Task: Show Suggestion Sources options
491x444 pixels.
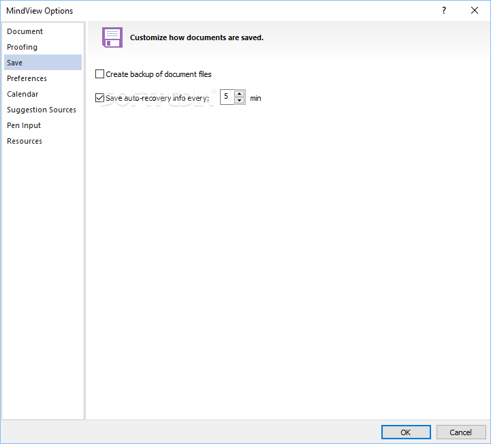Action: tap(43, 110)
